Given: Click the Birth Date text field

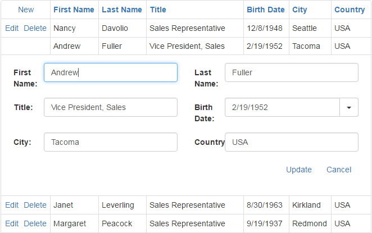Looking at the screenshot, I should (282, 107).
